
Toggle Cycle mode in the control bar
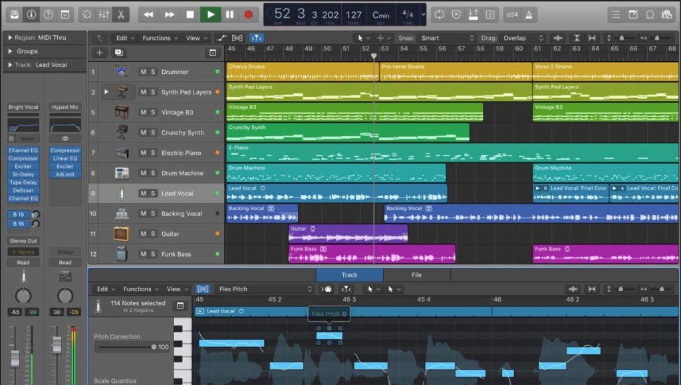[x=439, y=14]
